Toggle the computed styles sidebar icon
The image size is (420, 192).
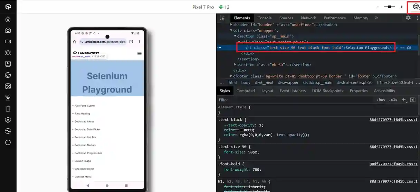(412, 100)
